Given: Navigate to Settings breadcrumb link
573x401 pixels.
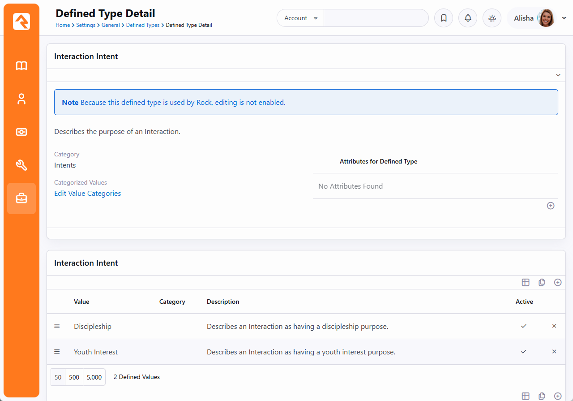Looking at the screenshot, I should click(86, 25).
